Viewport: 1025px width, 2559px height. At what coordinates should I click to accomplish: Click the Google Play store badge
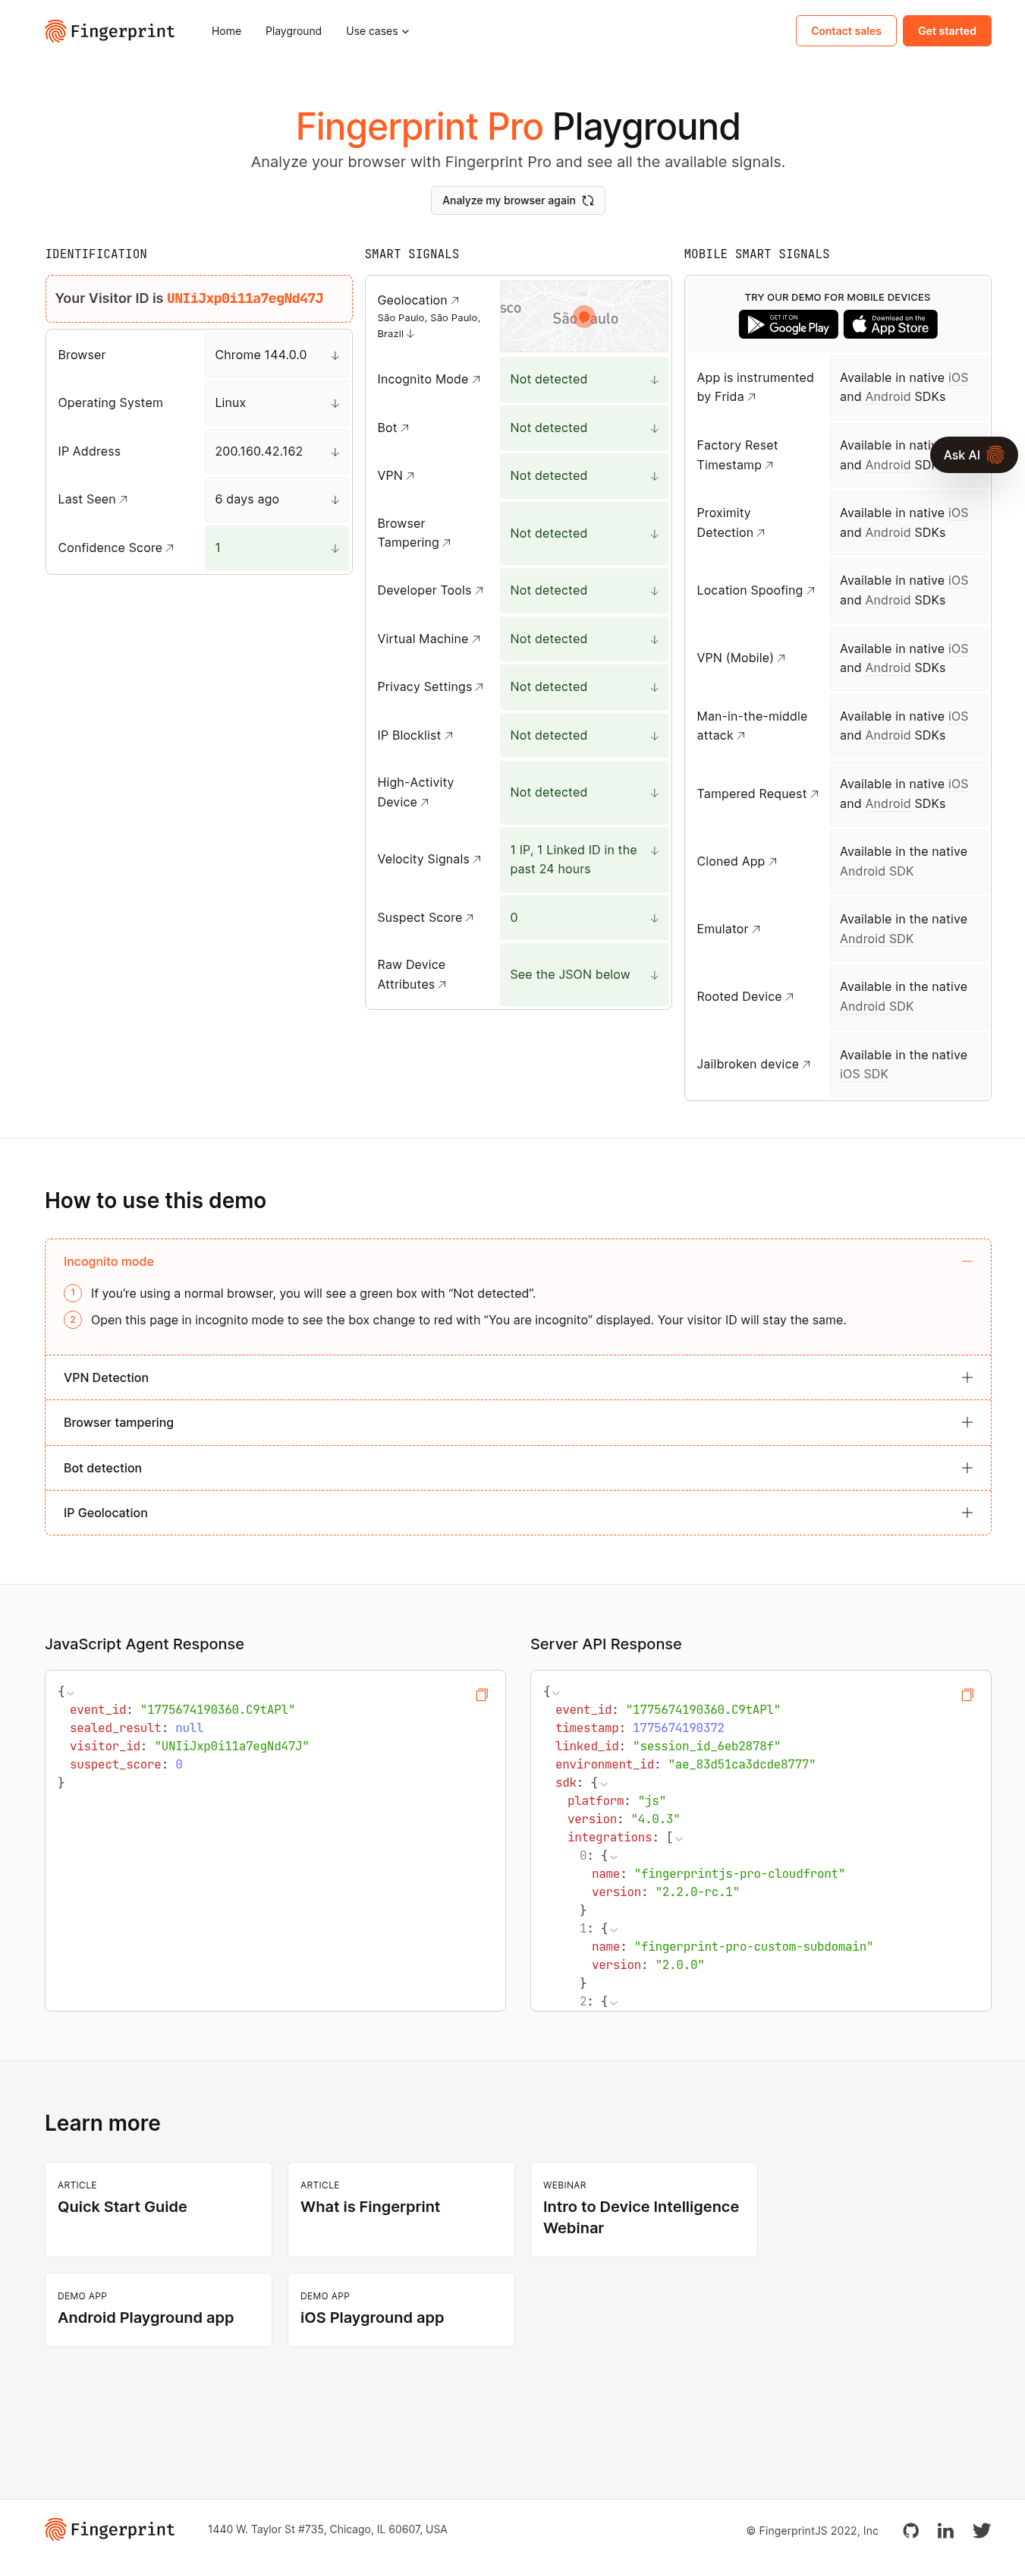788,323
